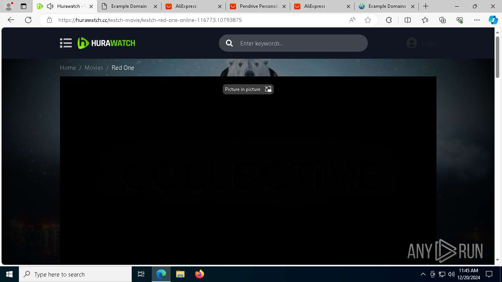502x282 pixels.
Task: Open the tab actions menu icon
Action: coord(24,6)
